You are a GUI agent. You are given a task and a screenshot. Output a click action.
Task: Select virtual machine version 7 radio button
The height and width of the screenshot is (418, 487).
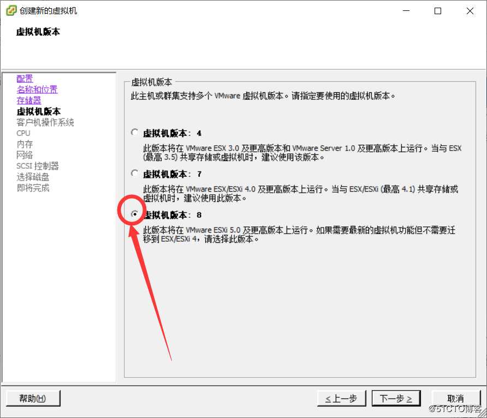pyautogui.click(x=134, y=174)
